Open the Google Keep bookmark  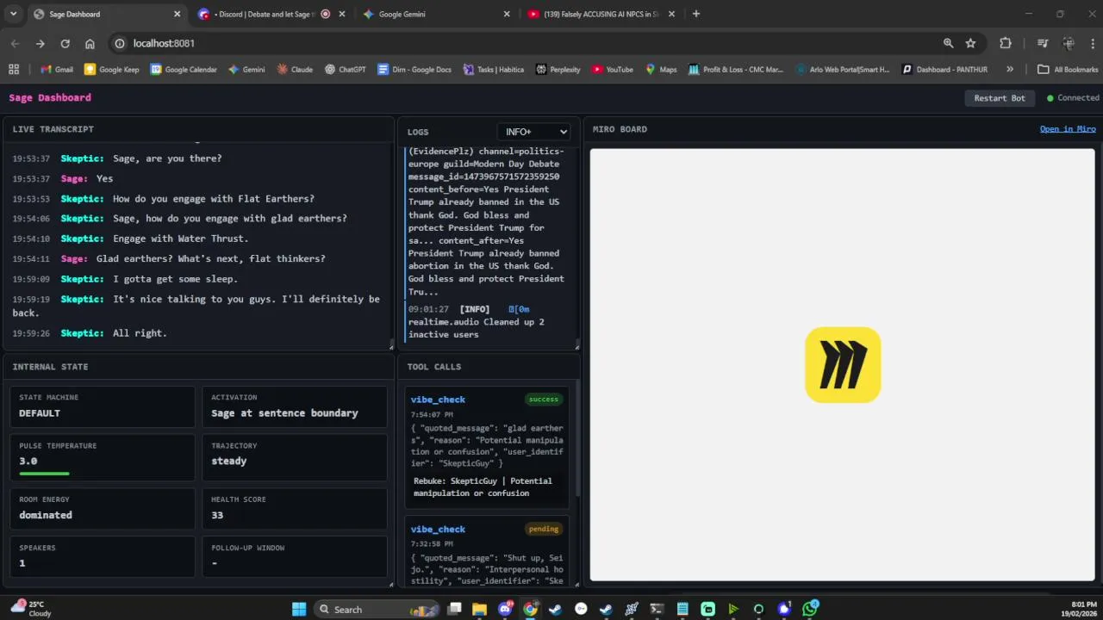111,70
